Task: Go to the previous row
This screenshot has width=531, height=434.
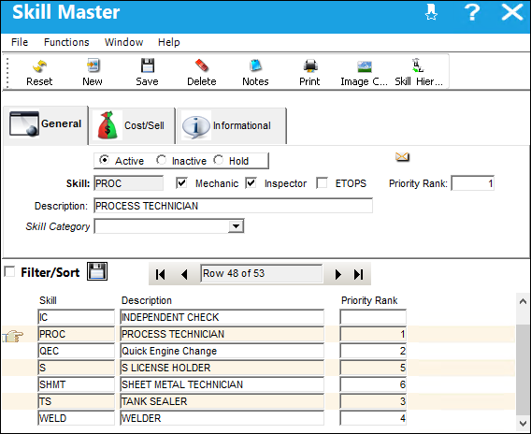Action: (x=184, y=274)
